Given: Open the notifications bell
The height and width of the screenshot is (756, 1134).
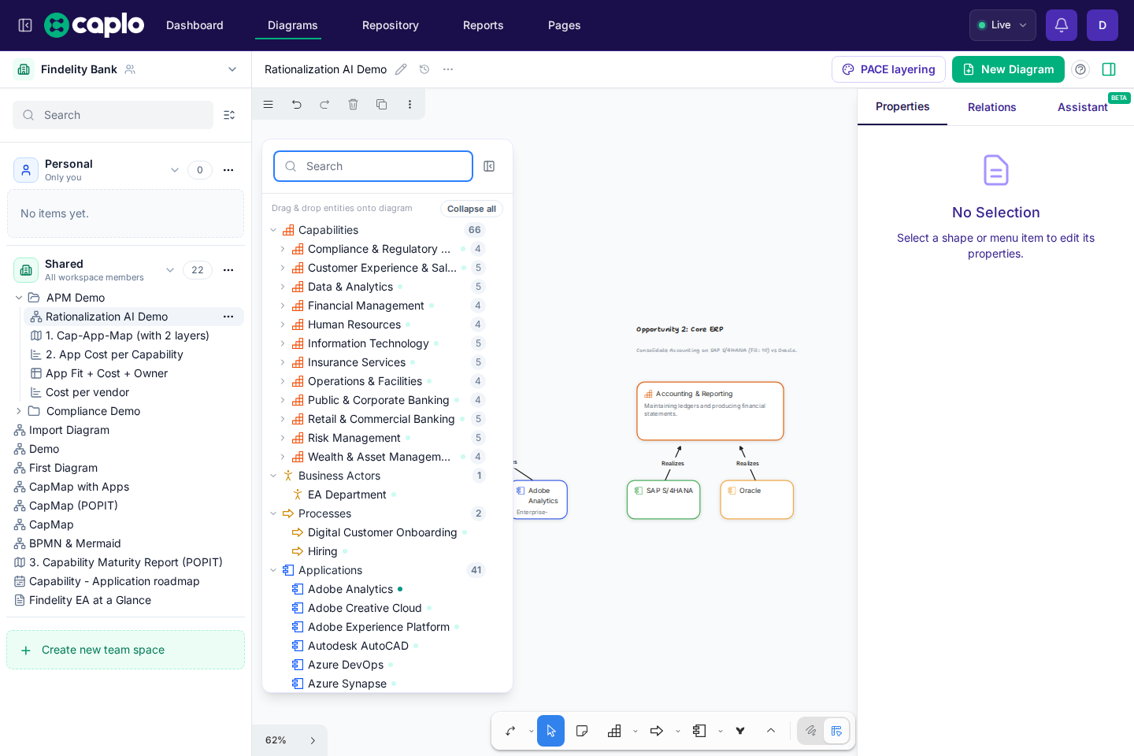Looking at the screenshot, I should 1062,25.
